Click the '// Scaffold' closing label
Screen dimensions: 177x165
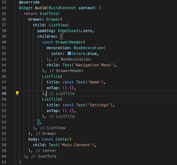click(44, 156)
